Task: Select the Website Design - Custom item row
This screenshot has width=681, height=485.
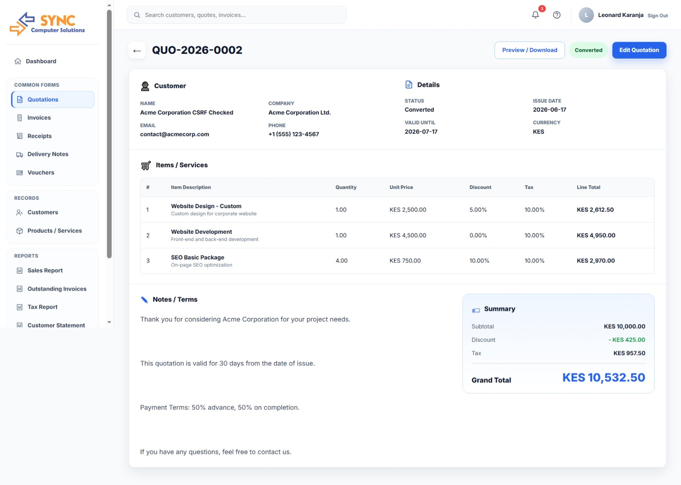Action: pyautogui.click(x=397, y=210)
